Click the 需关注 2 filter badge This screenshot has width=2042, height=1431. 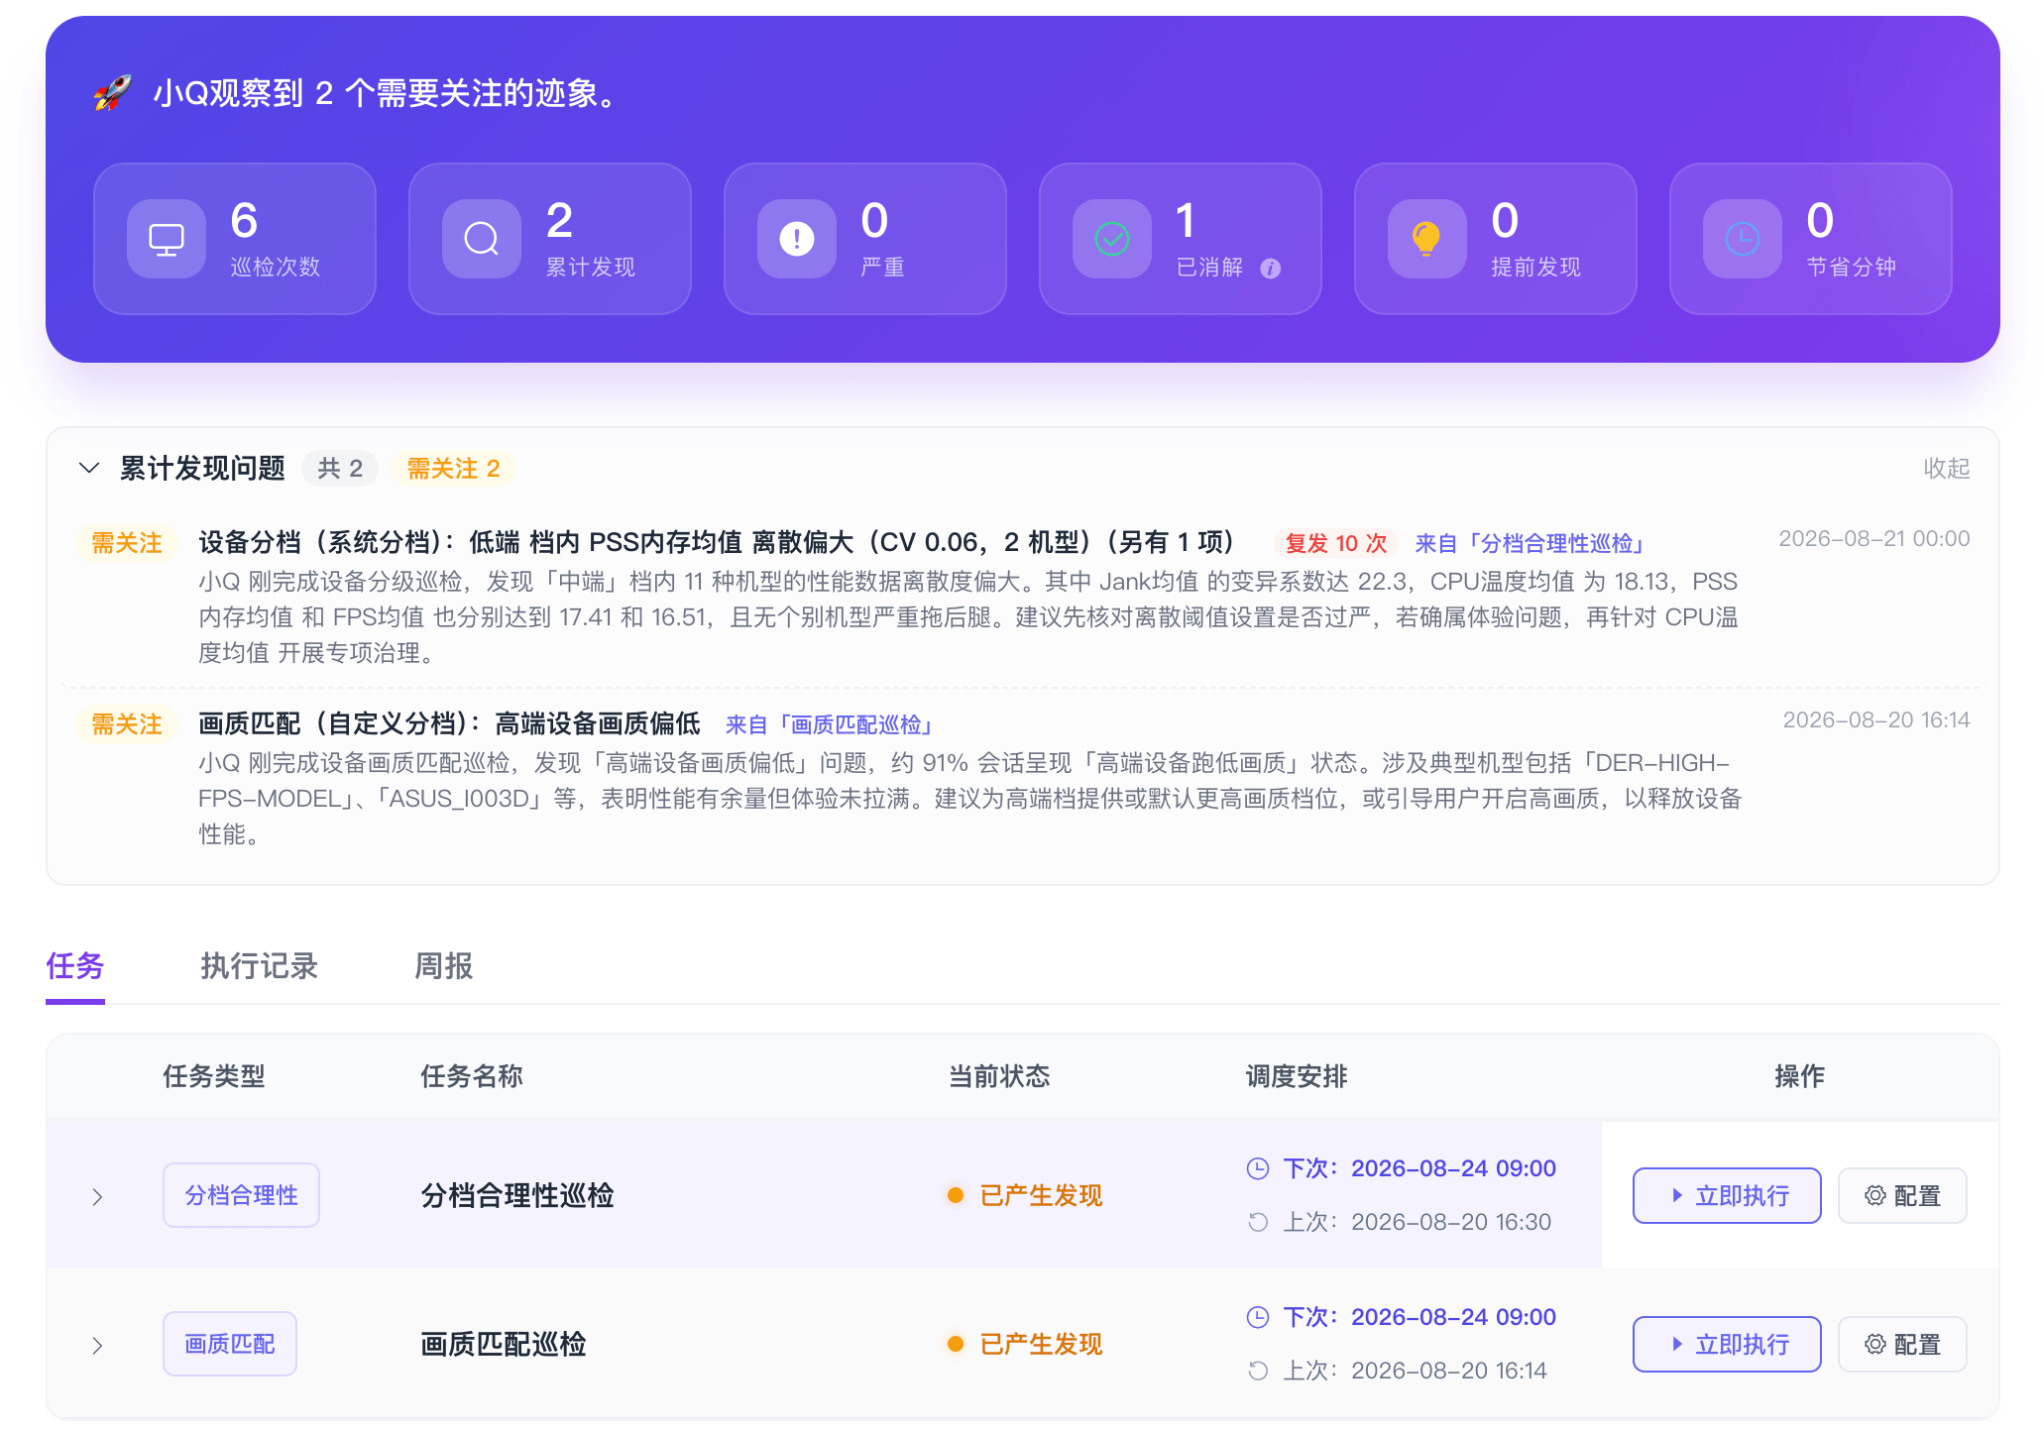click(x=454, y=468)
